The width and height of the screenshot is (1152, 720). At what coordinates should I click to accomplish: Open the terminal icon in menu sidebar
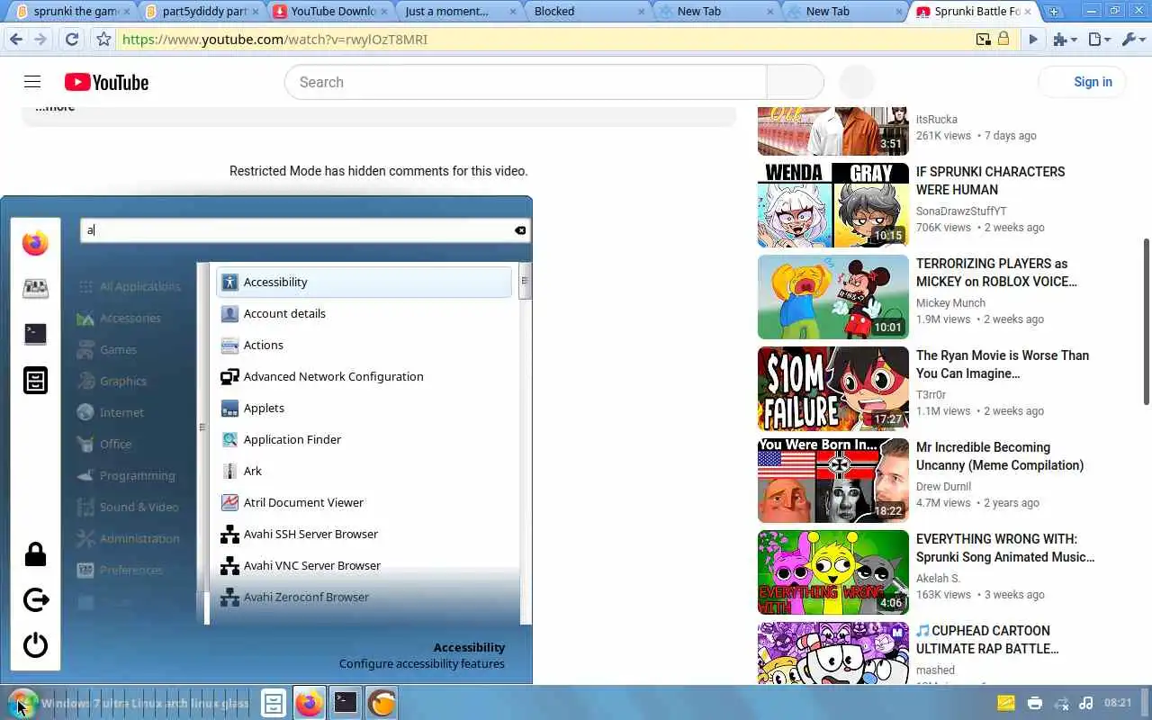point(35,334)
